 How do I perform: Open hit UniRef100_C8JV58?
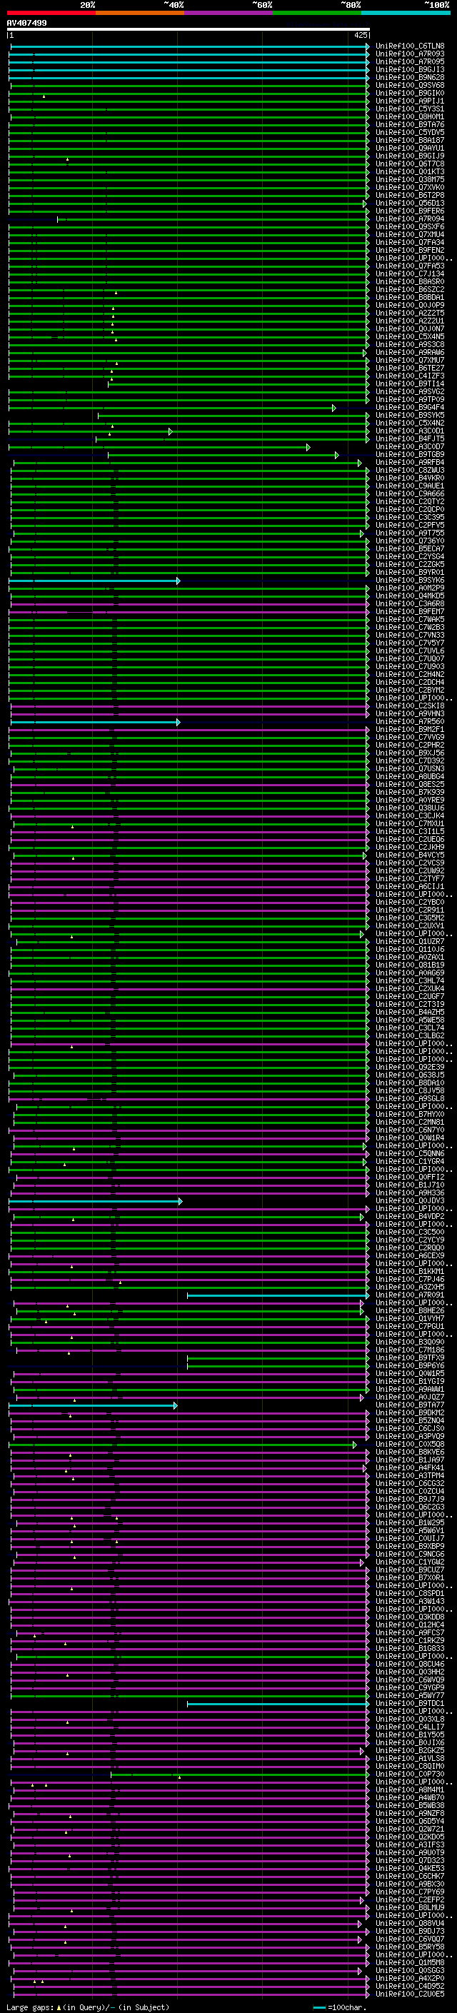410,1091
